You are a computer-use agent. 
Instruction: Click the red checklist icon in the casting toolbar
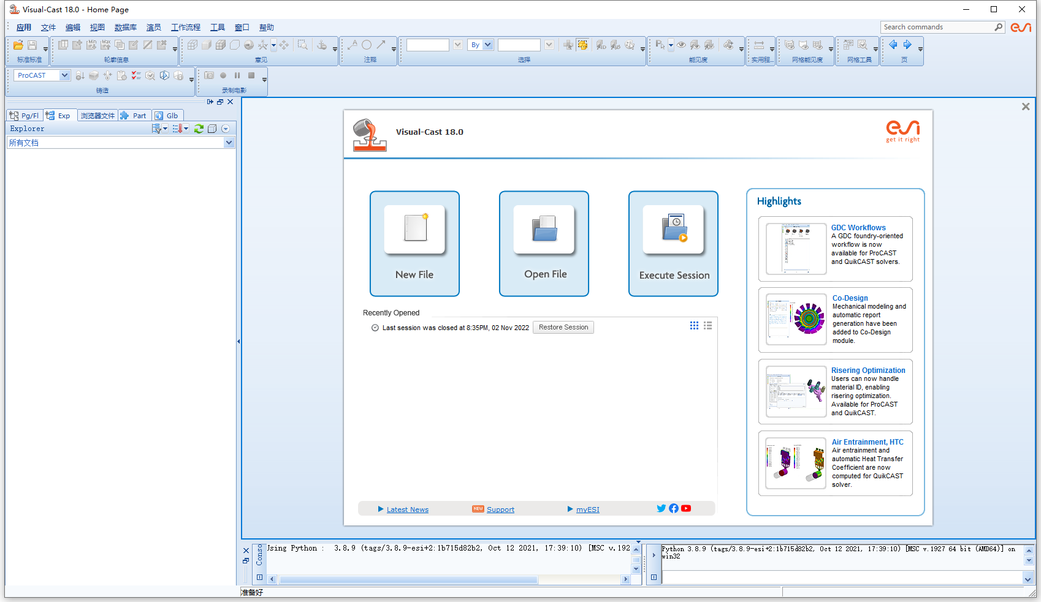pyautogui.click(x=136, y=75)
